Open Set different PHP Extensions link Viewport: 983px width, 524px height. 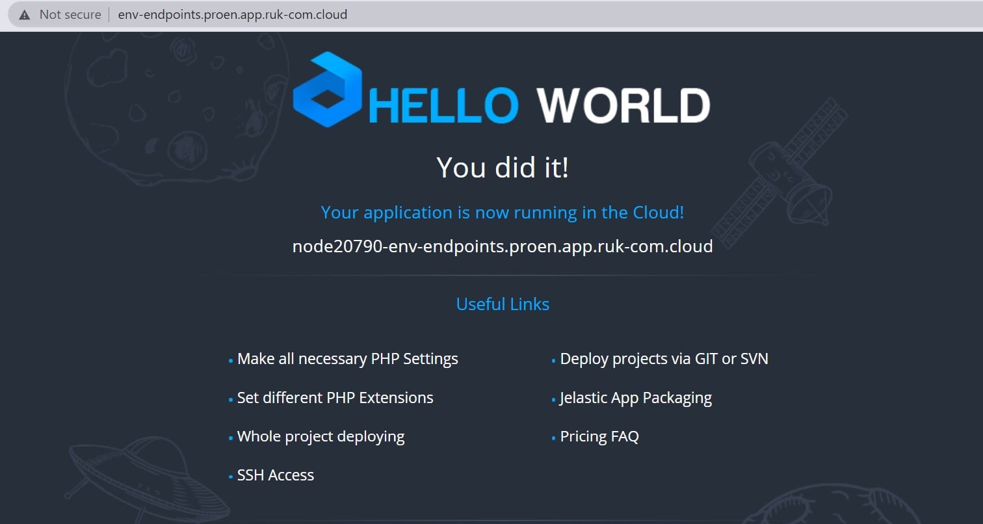click(335, 398)
